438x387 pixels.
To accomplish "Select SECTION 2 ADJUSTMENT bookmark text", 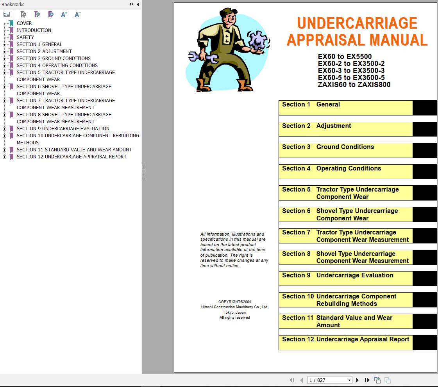I will [x=44, y=51].
